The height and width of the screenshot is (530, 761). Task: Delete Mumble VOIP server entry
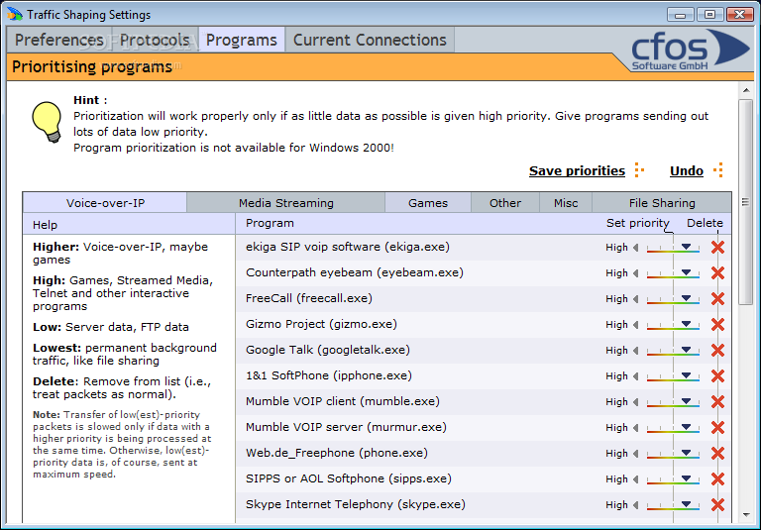(x=717, y=428)
